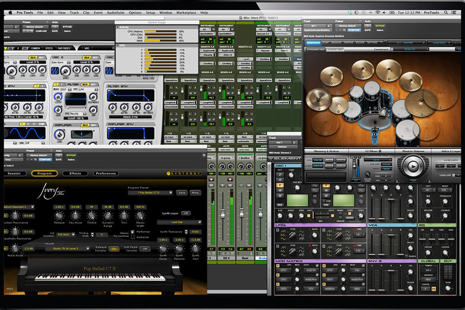Click the Pedal Noise knob in Ivory
Screen dimensions: 465x310
click(15, 248)
